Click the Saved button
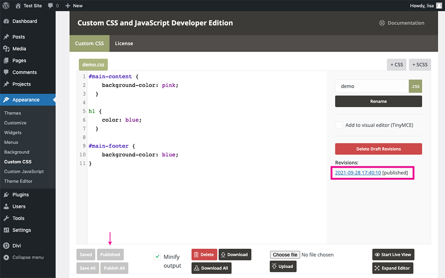 tap(86, 254)
